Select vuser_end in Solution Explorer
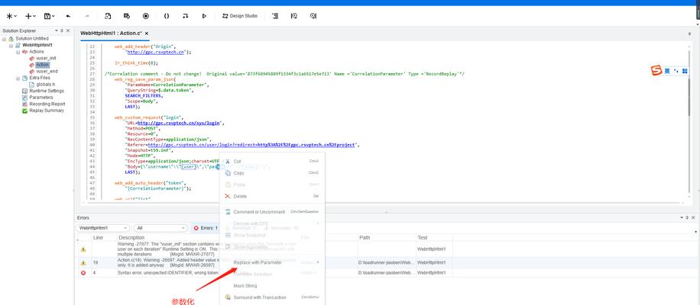 [47, 71]
